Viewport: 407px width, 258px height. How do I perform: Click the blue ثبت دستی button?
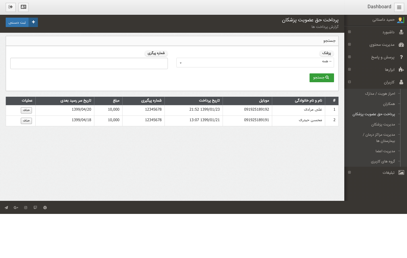click(22, 22)
